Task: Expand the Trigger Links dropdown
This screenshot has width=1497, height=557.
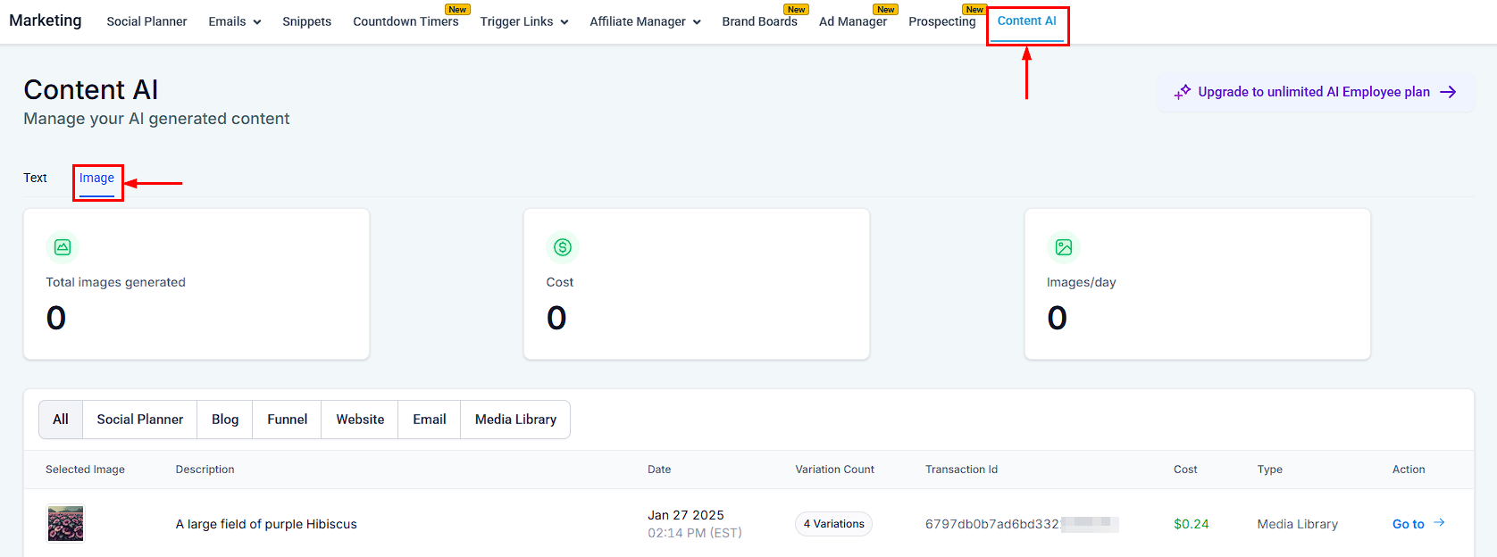Action: (x=524, y=21)
